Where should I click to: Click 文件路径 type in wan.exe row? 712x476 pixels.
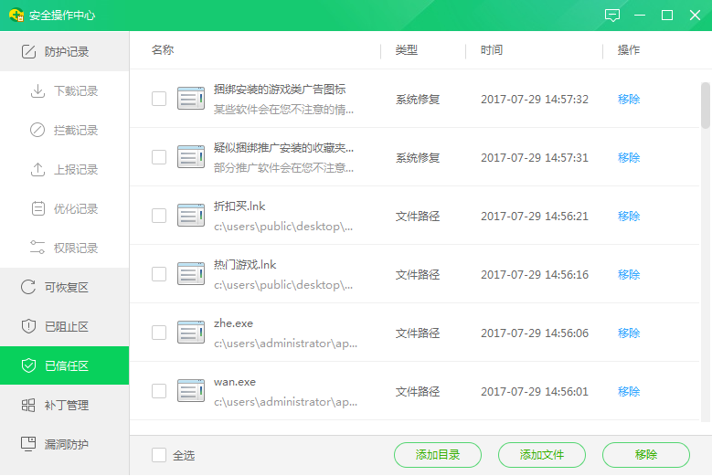click(418, 391)
